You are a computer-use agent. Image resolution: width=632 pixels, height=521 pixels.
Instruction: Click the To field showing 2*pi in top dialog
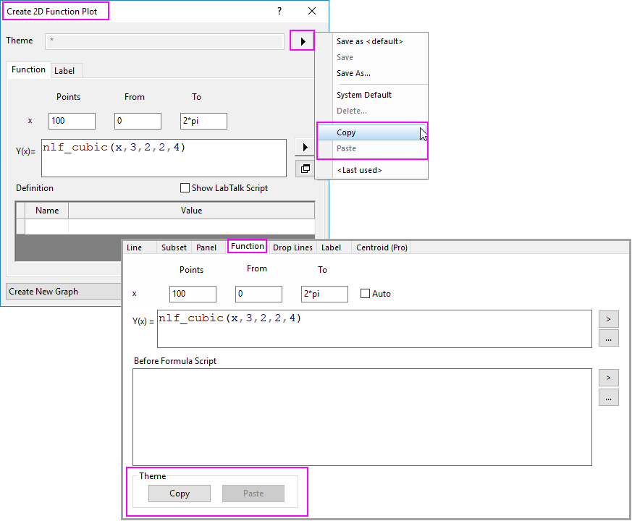click(203, 121)
